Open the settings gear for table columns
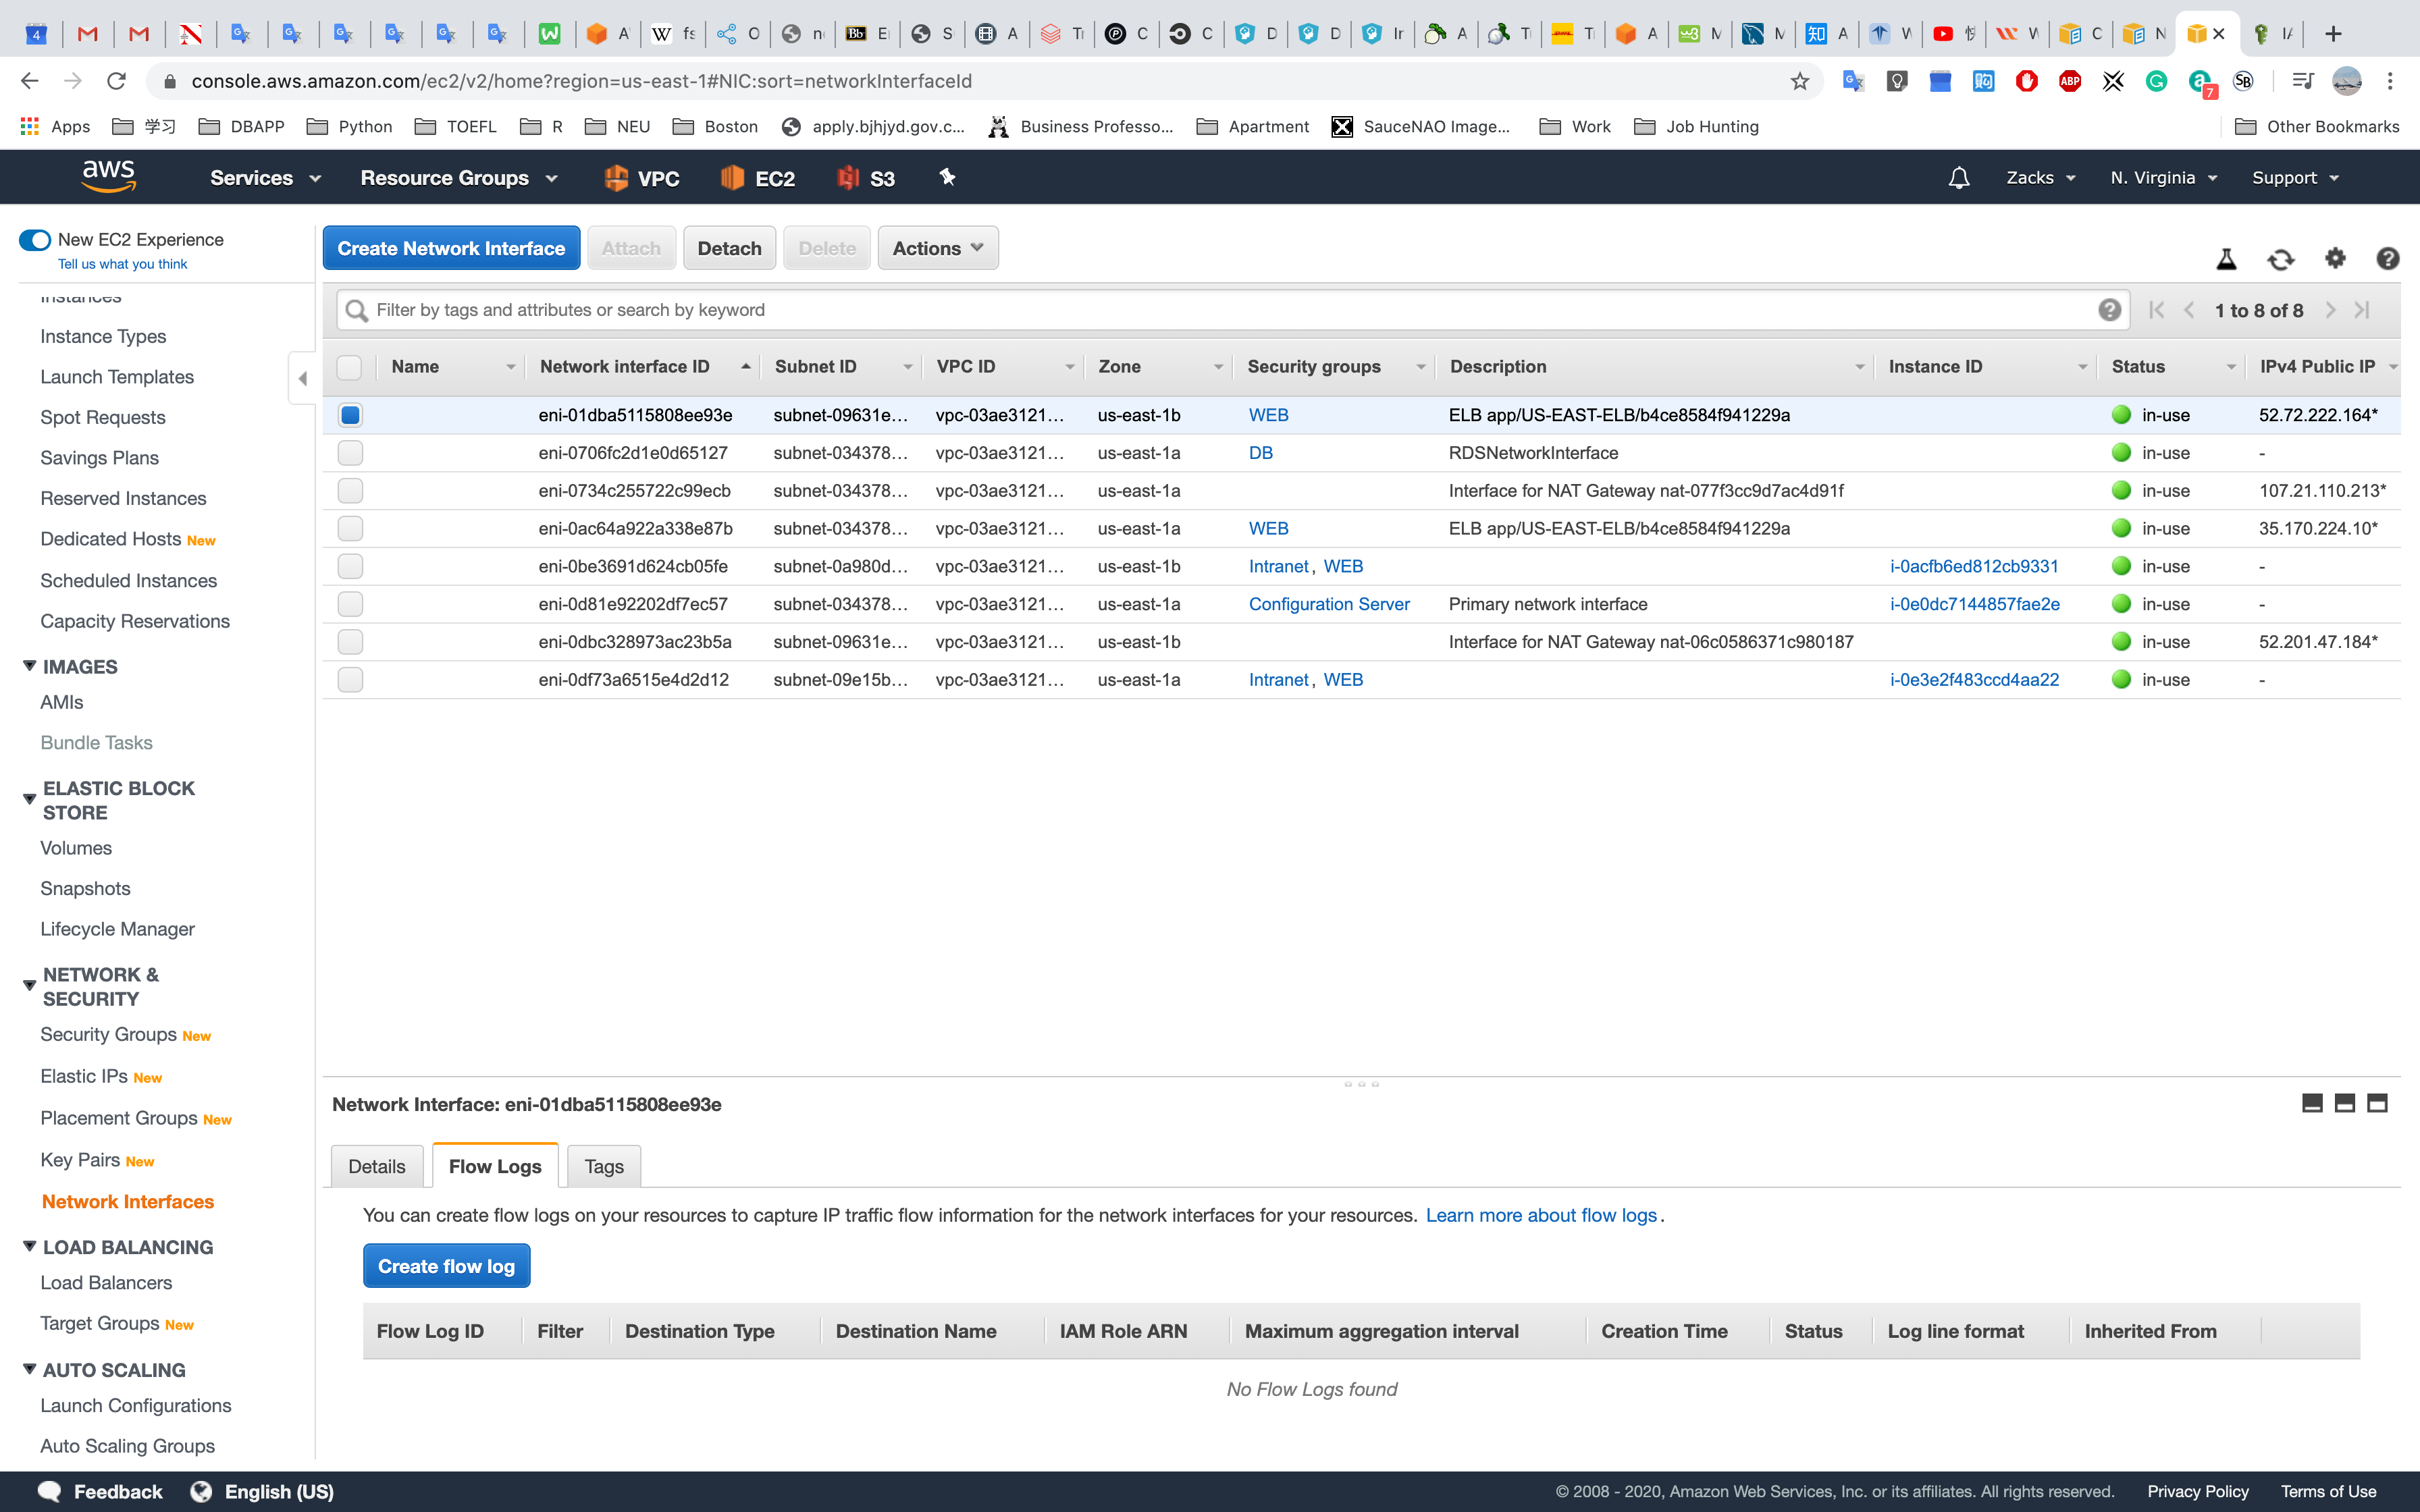 coord(2334,259)
